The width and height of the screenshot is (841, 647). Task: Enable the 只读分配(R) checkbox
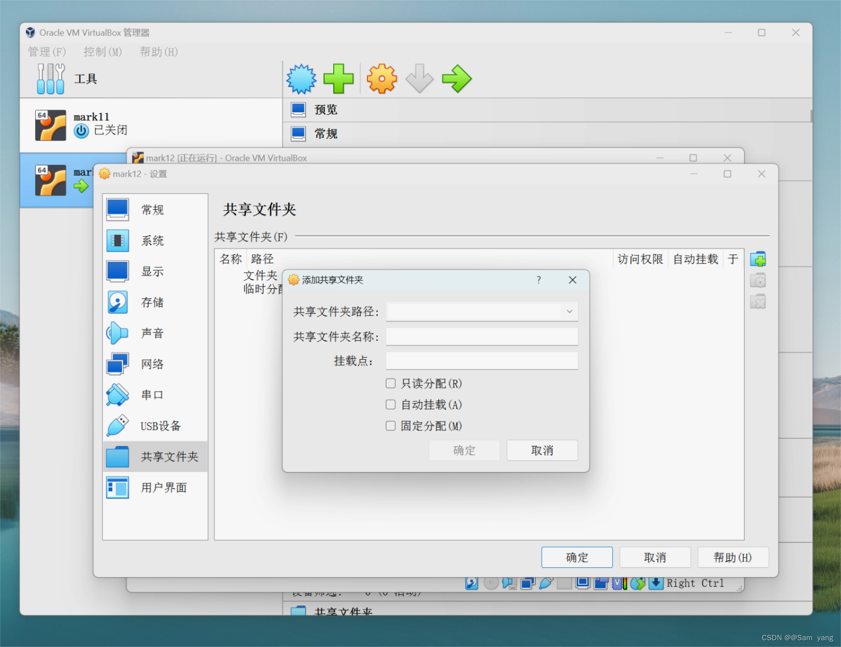click(x=391, y=383)
